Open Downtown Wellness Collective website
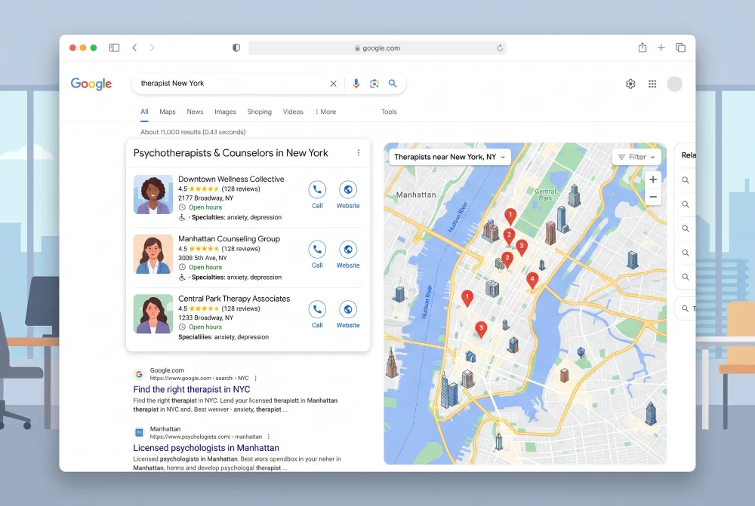 [x=347, y=195]
